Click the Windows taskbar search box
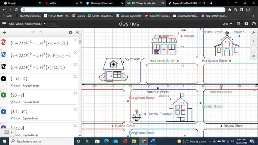The height and width of the screenshot is (145, 258). click(41, 141)
